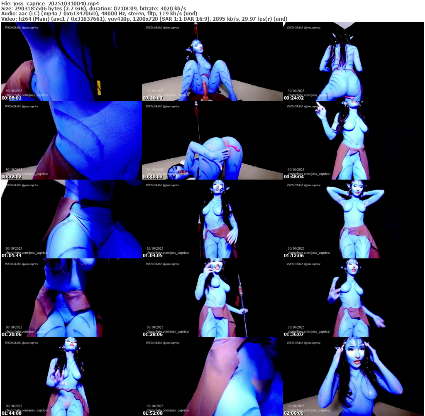Viewport: 425px width, 416px height.
Task: Click the 'Video: h264 (Main)' header line
Action: 144,19
